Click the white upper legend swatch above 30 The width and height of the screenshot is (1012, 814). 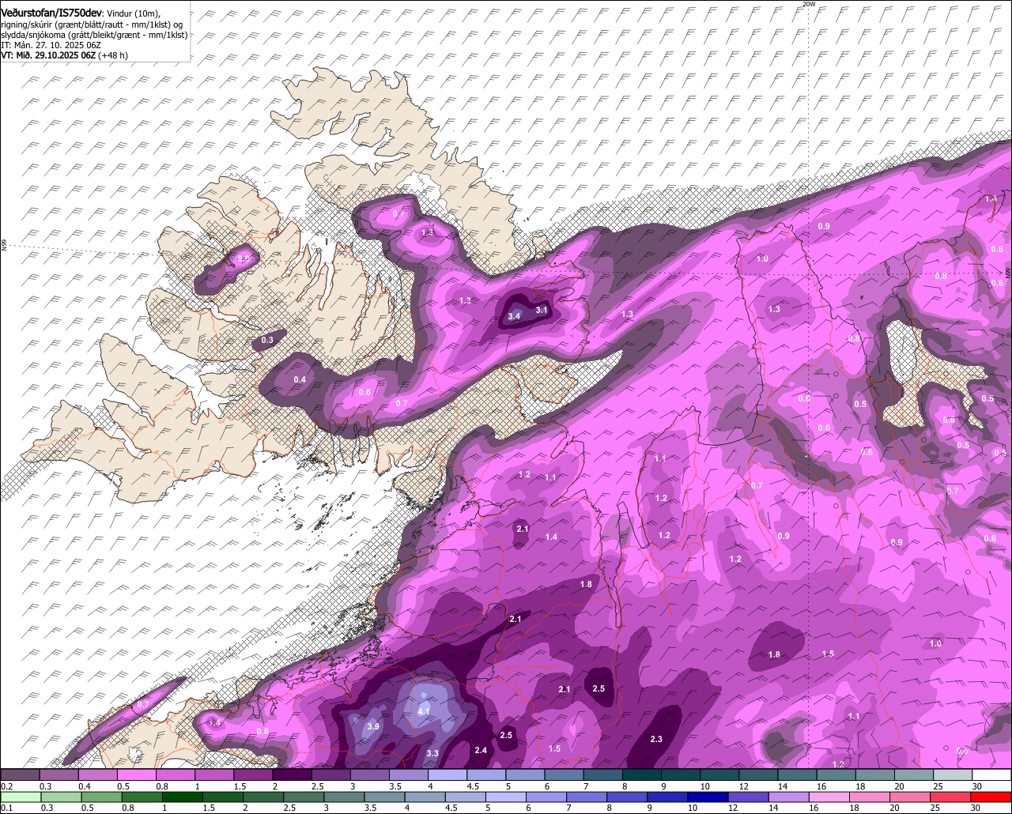991,774
